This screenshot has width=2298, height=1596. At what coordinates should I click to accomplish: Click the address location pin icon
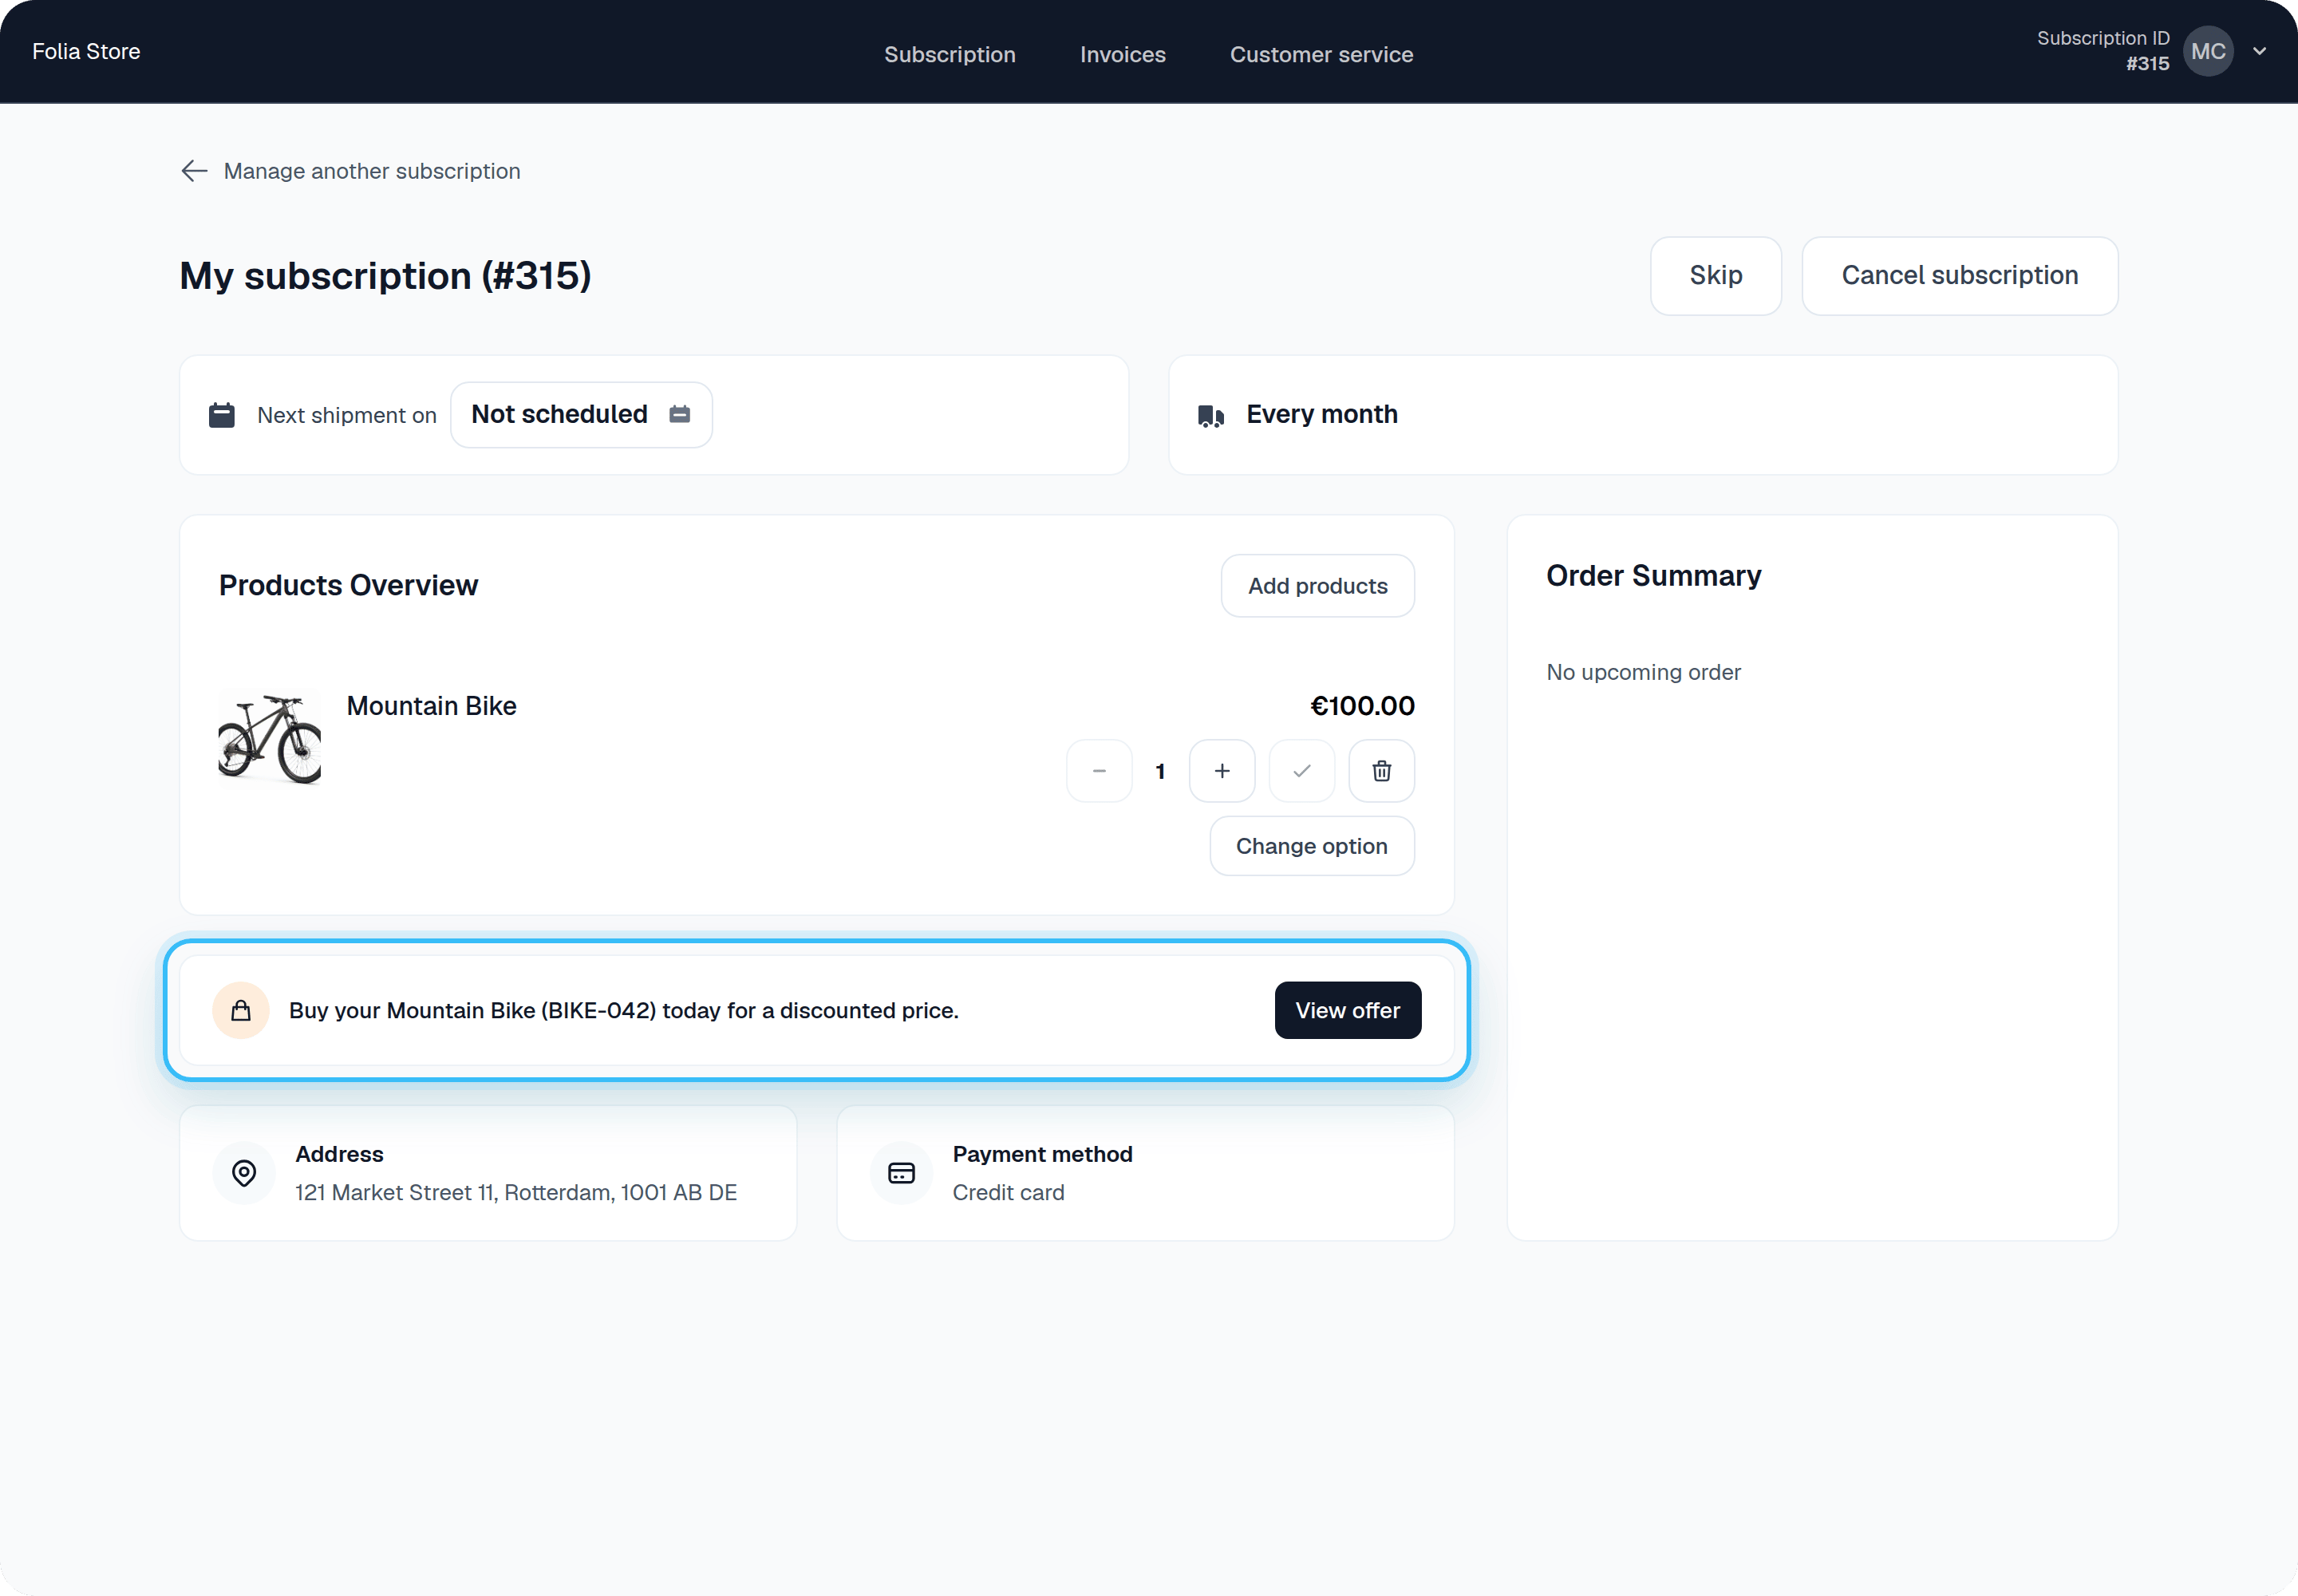point(244,1173)
